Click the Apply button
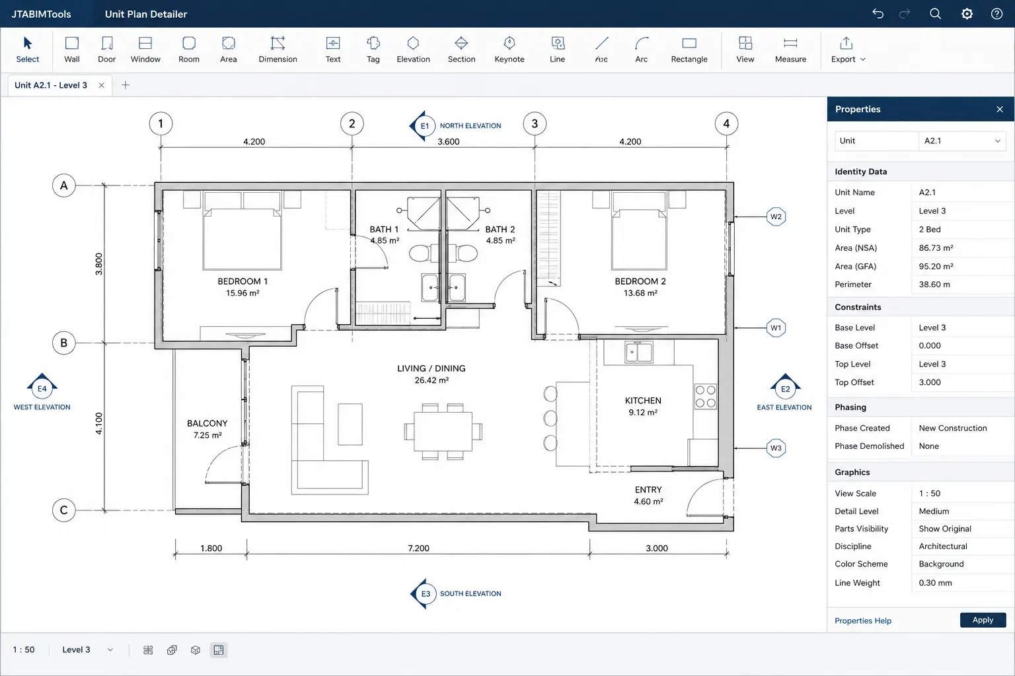This screenshot has width=1015, height=676. pos(983,620)
